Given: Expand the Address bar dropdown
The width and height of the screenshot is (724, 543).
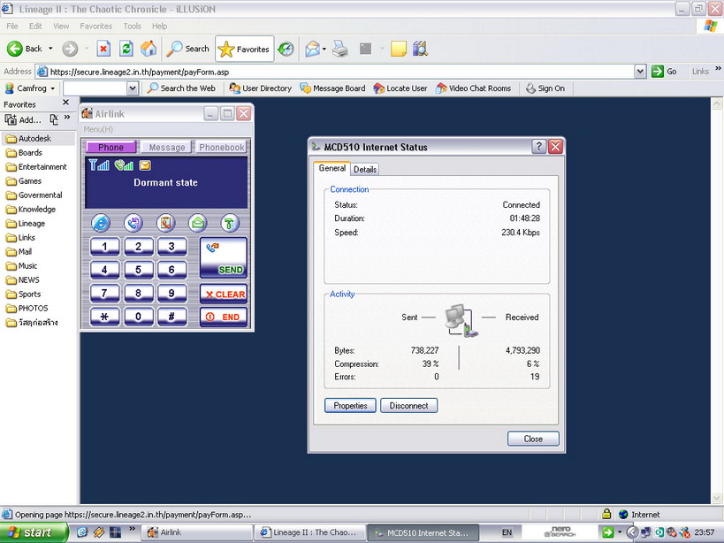Looking at the screenshot, I should [x=640, y=72].
